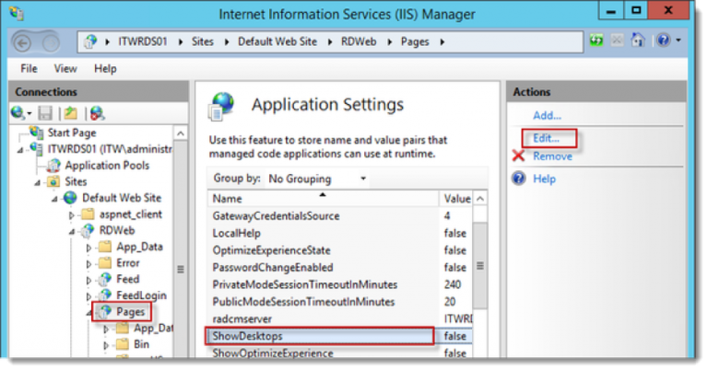Click the Help question mark toolbar icon

(x=664, y=40)
